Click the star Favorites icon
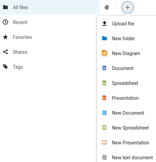156x162 pixels. click(5, 37)
